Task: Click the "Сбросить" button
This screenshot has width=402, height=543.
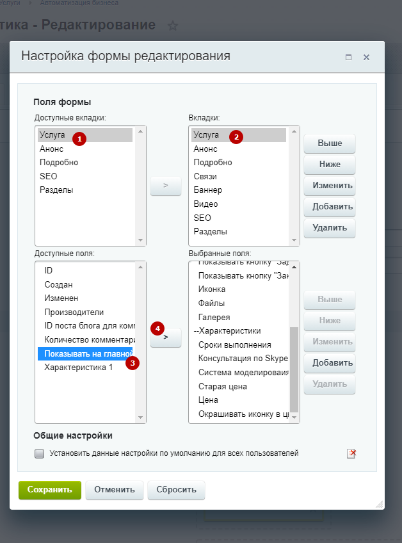Action: coord(176,490)
